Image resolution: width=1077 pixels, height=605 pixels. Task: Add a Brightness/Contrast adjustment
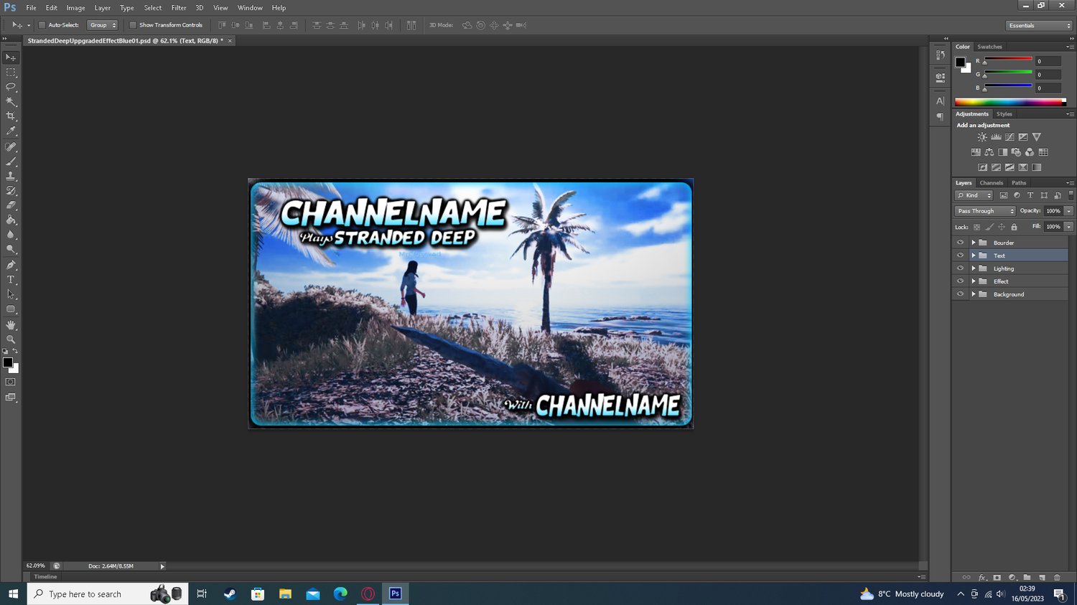point(982,137)
